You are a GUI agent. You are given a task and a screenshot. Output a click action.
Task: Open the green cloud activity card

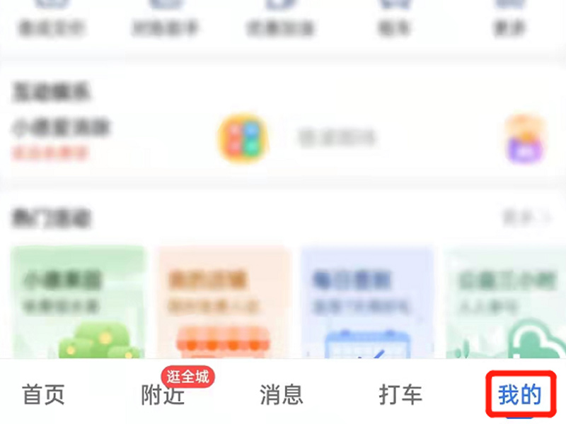click(x=505, y=302)
